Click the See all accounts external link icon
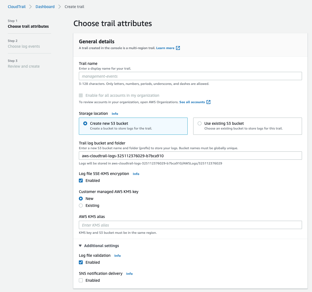Image resolution: width=312 pixels, height=292 pixels. [209, 102]
